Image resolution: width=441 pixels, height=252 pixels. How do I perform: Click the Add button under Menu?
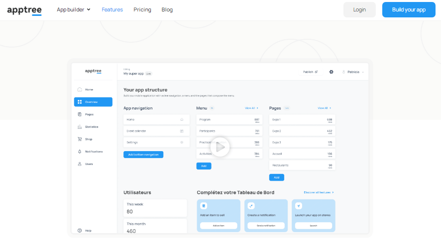204,166
